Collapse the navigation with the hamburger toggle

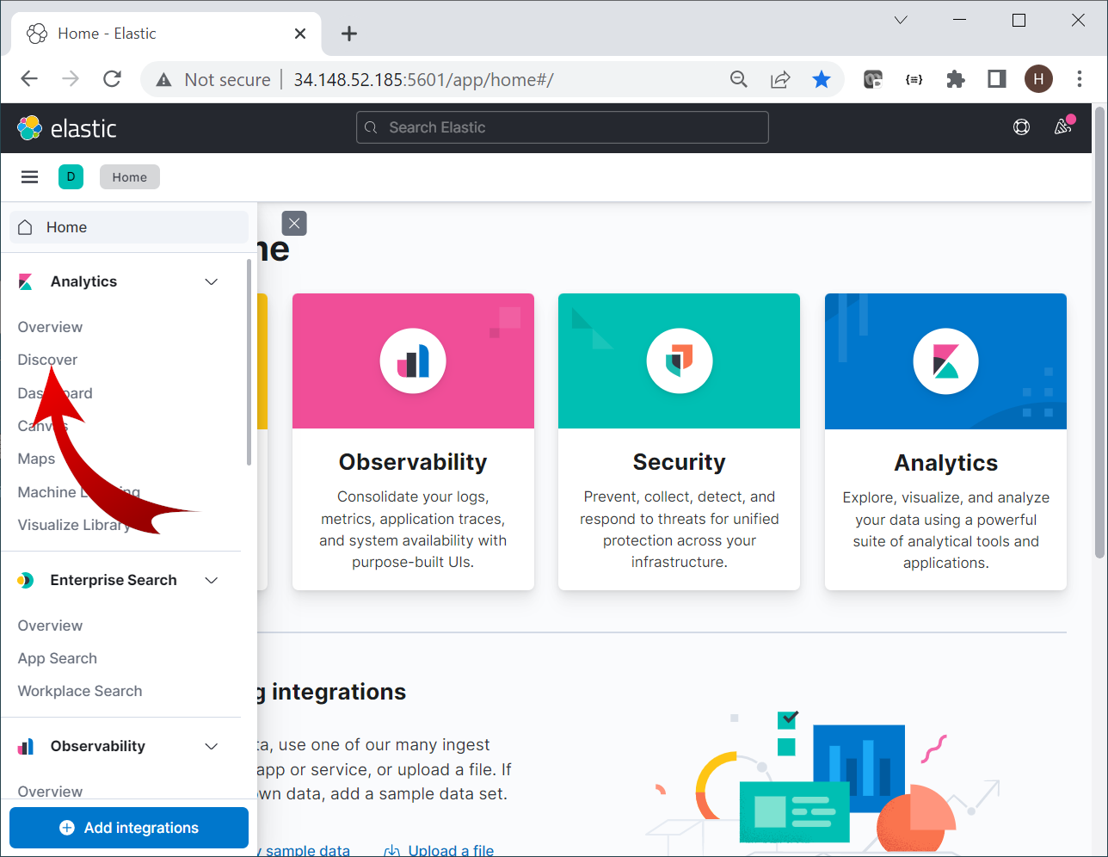29,176
